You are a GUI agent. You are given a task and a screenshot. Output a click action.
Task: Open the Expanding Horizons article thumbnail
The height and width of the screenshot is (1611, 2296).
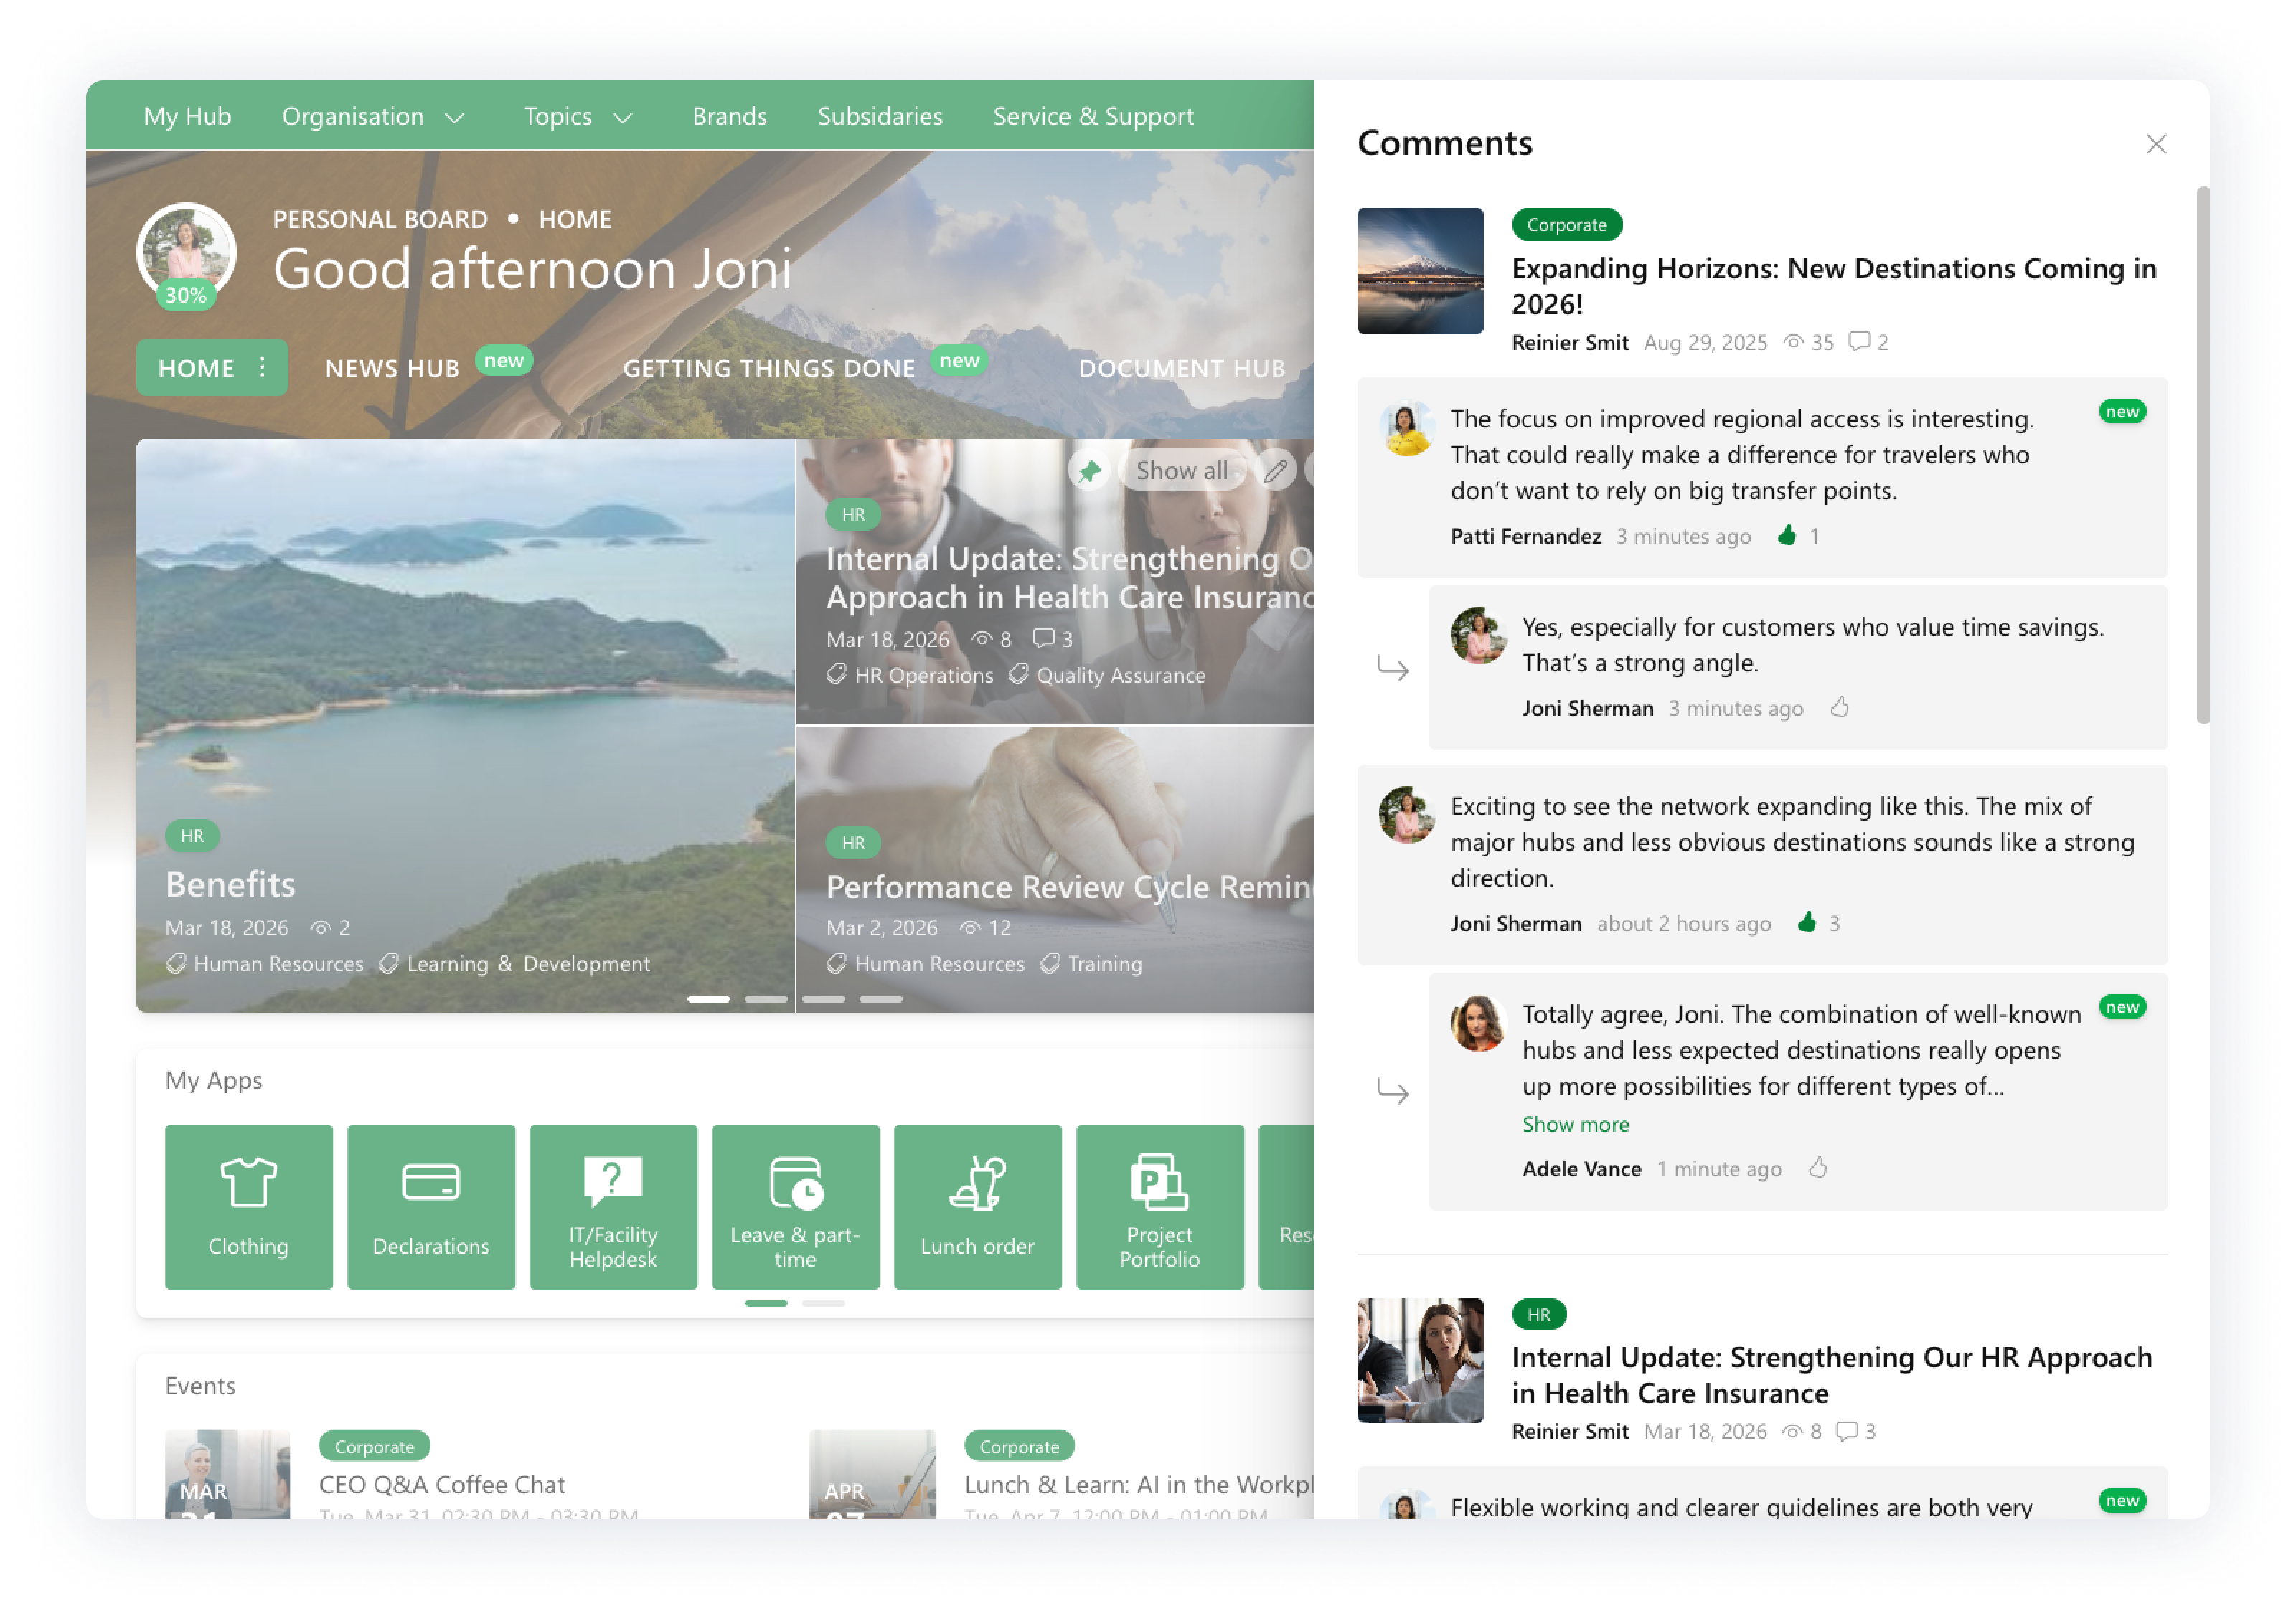(1419, 271)
